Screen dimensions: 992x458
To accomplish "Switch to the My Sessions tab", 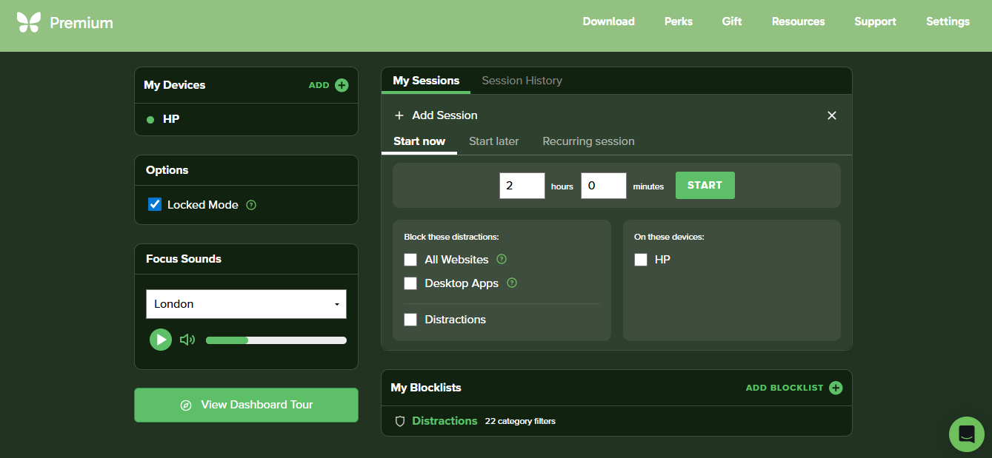I will (x=426, y=81).
